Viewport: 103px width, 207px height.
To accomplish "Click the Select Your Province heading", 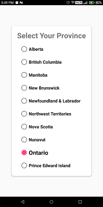I will 51,36.
